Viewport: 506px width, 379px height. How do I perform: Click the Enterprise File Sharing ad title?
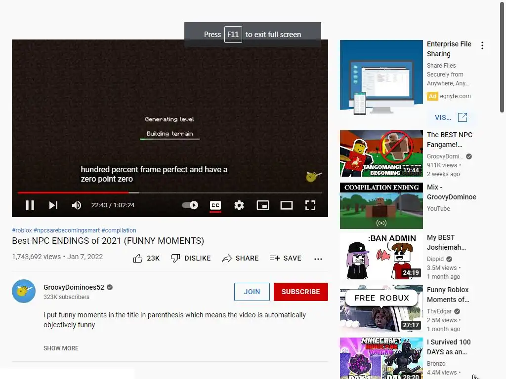point(449,49)
